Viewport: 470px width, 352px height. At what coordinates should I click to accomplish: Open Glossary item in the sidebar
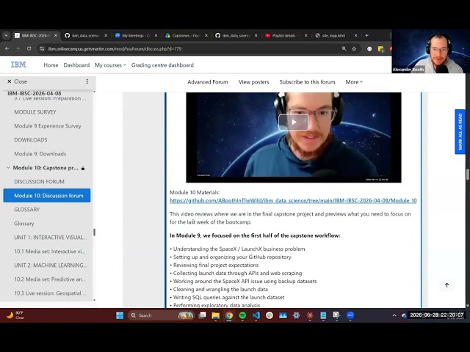click(24, 224)
